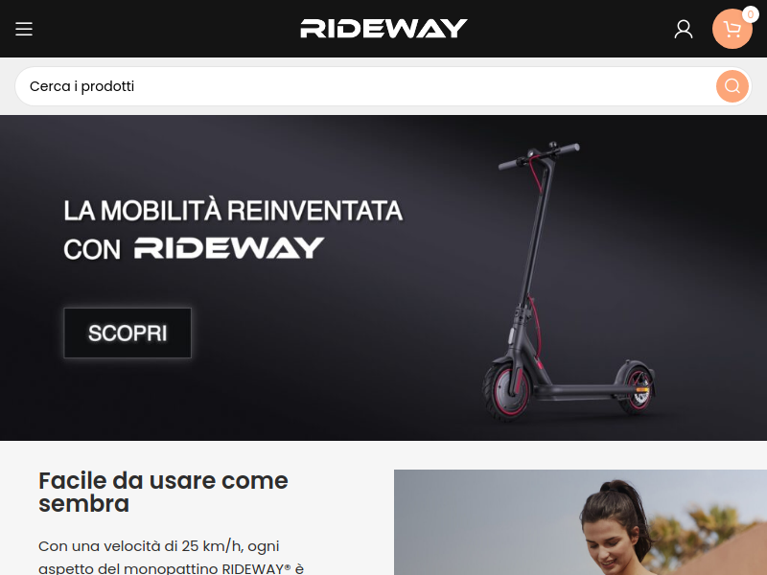The image size is (767, 575).
Task: Click the dark header bar background
Action: (147, 29)
